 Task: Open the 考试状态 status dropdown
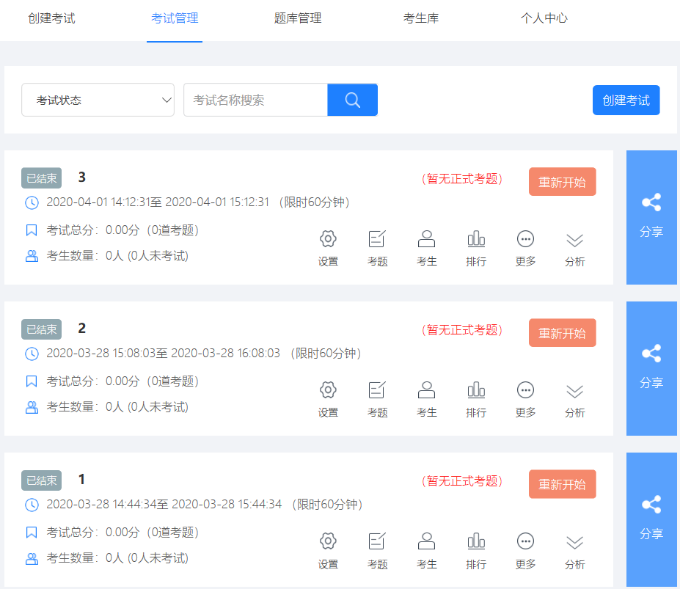pyautogui.click(x=98, y=100)
